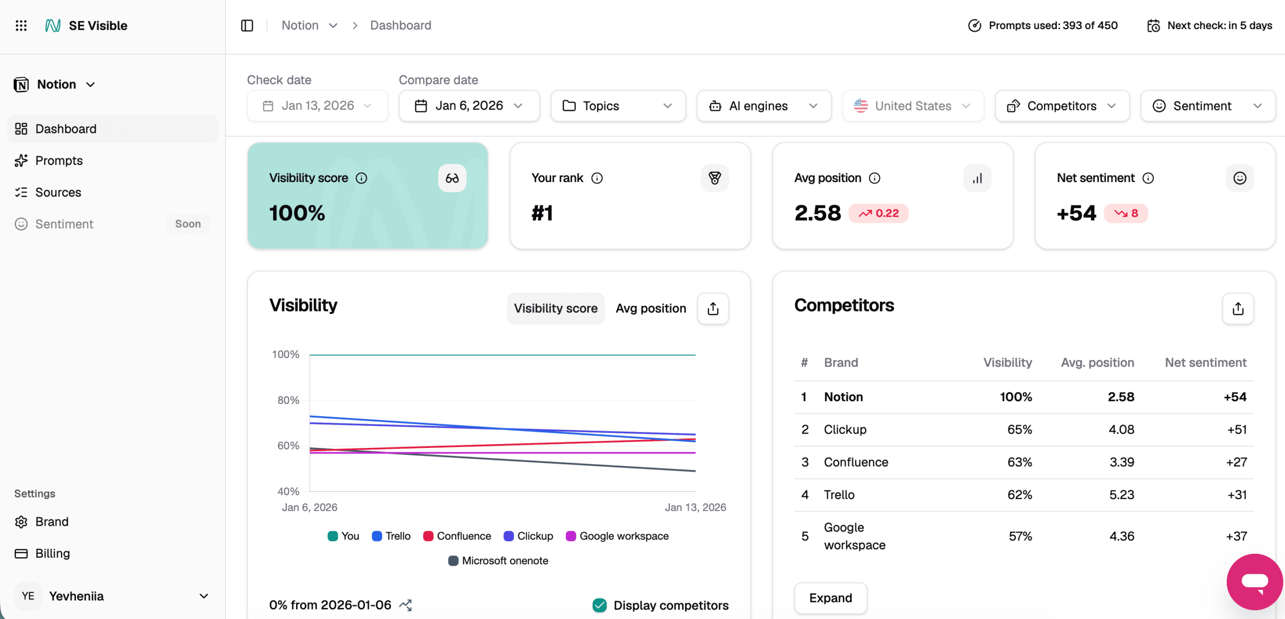Click the export icon in the Visibility chart

point(713,308)
